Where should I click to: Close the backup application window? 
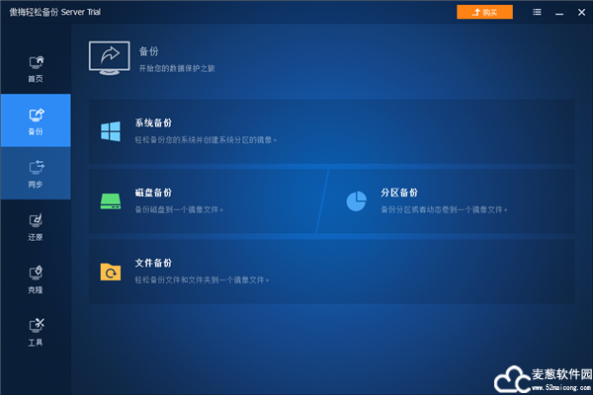582,12
